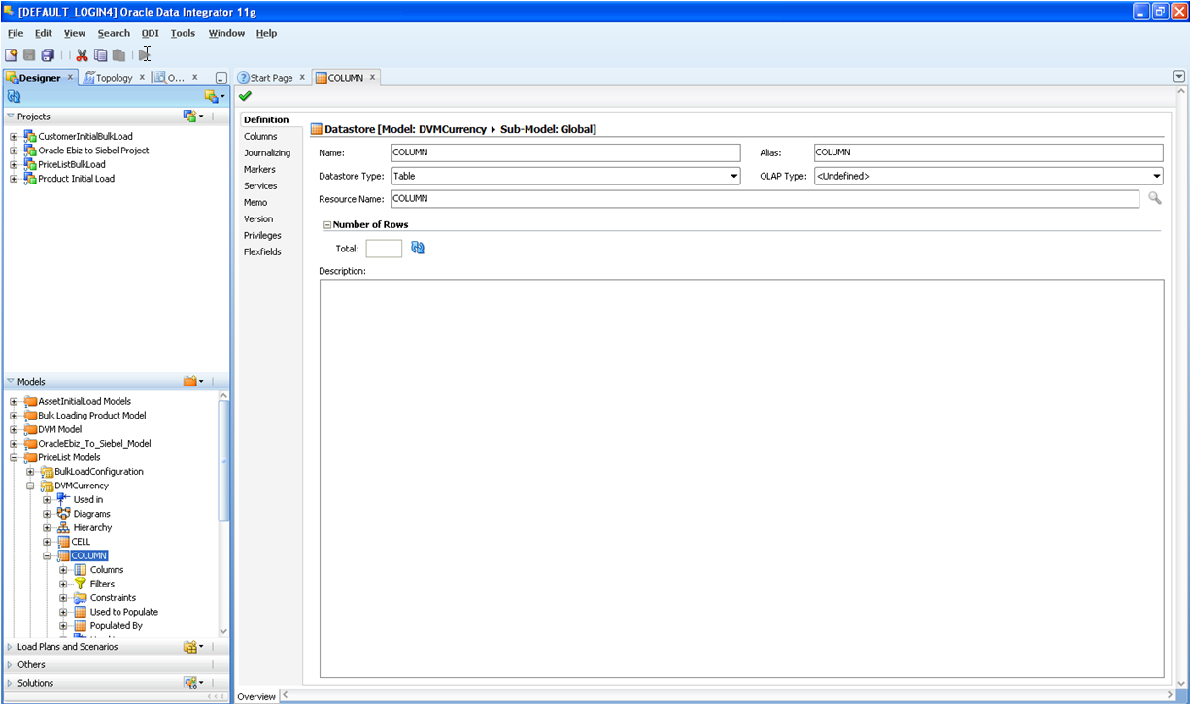Click the Resource Name input field
Image resolution: width=1190 pixels, height=704 pixels.
[765, 198]
